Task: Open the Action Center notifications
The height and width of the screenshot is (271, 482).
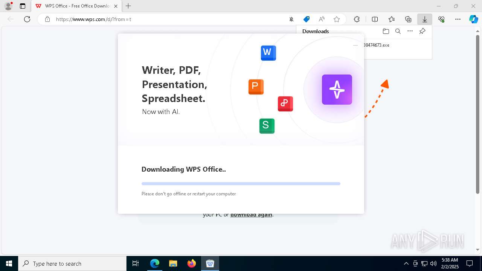Action: 470,263
